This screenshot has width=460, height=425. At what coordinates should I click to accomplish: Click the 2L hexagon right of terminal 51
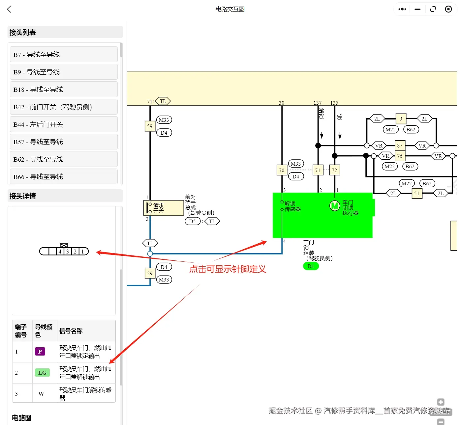pos(441,193)
